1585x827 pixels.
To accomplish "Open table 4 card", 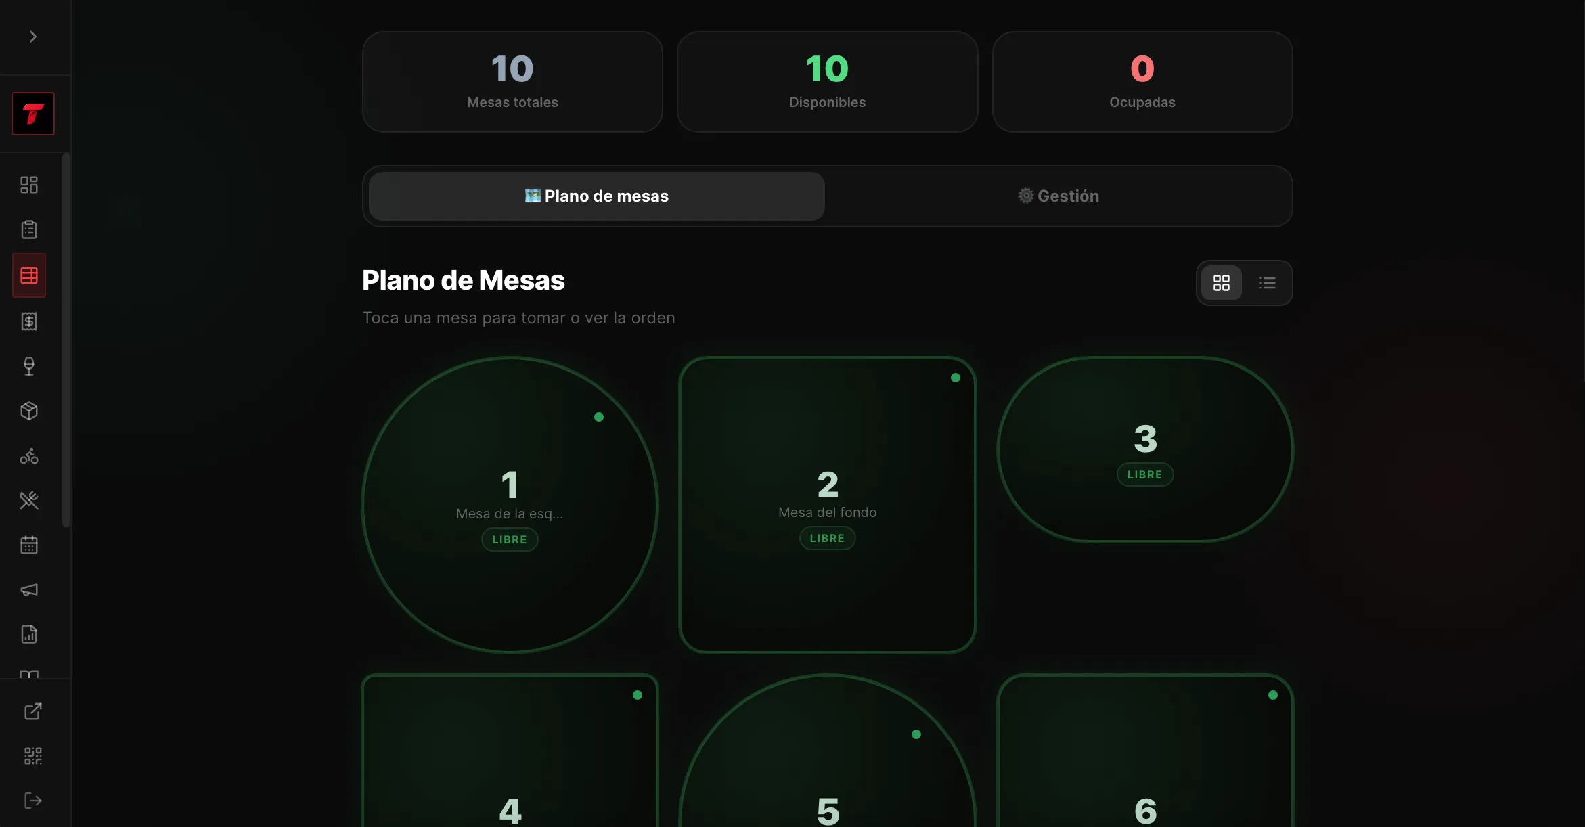I will tap(510, 751).
